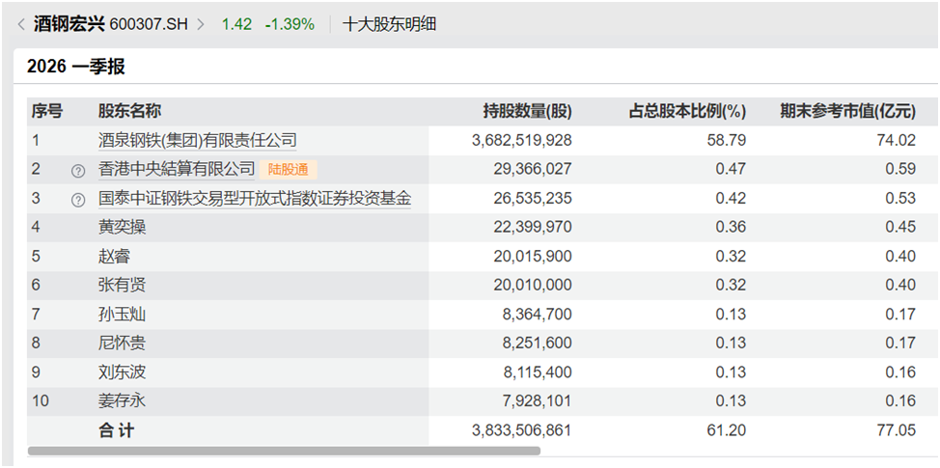Open 国泰中证钢铁交易型开放式指数证券投资基金 link

point(255,199)
